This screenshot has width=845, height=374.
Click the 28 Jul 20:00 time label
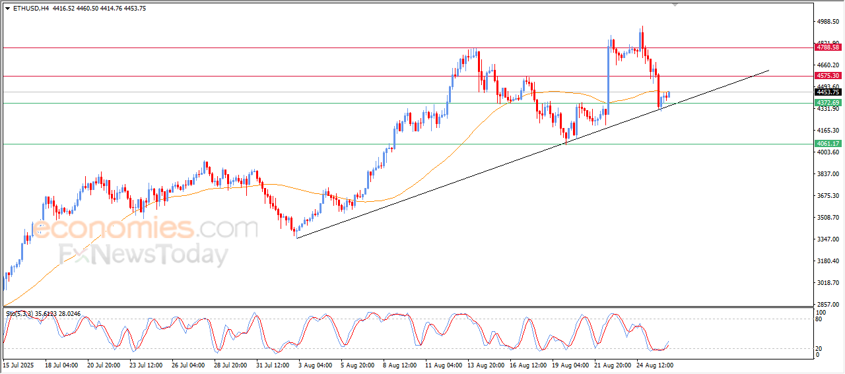point(230,365)
